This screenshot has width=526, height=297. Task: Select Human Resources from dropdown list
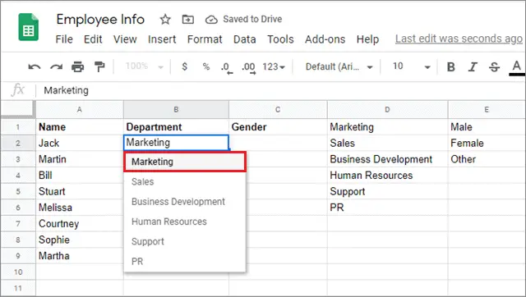[185, 222]
